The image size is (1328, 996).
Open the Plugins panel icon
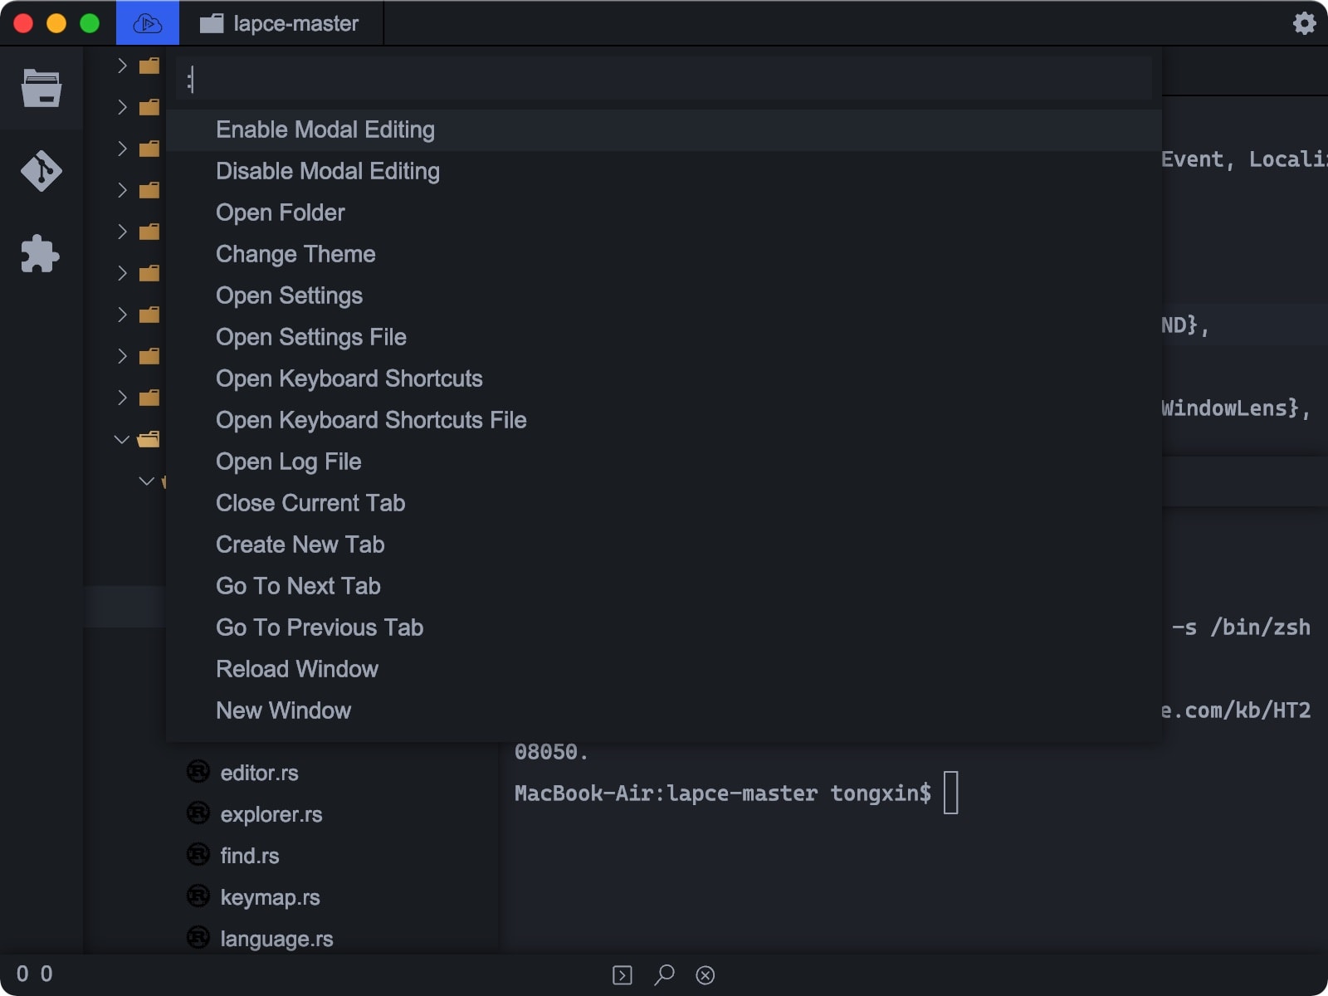(x=41, y=254)
